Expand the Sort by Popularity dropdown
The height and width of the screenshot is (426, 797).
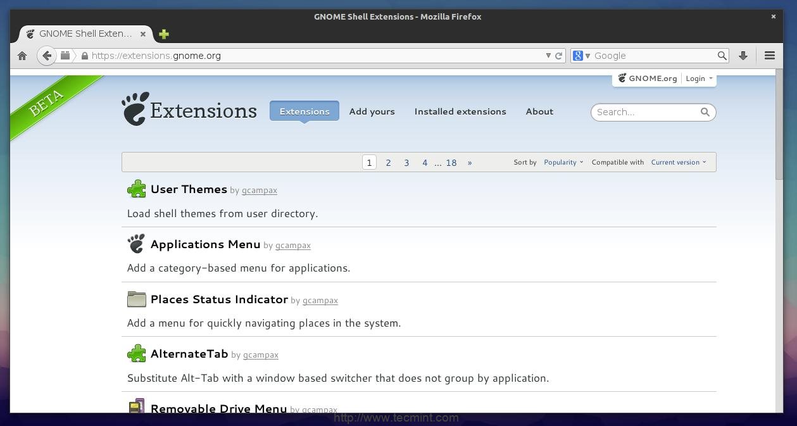tap(563, 163)
